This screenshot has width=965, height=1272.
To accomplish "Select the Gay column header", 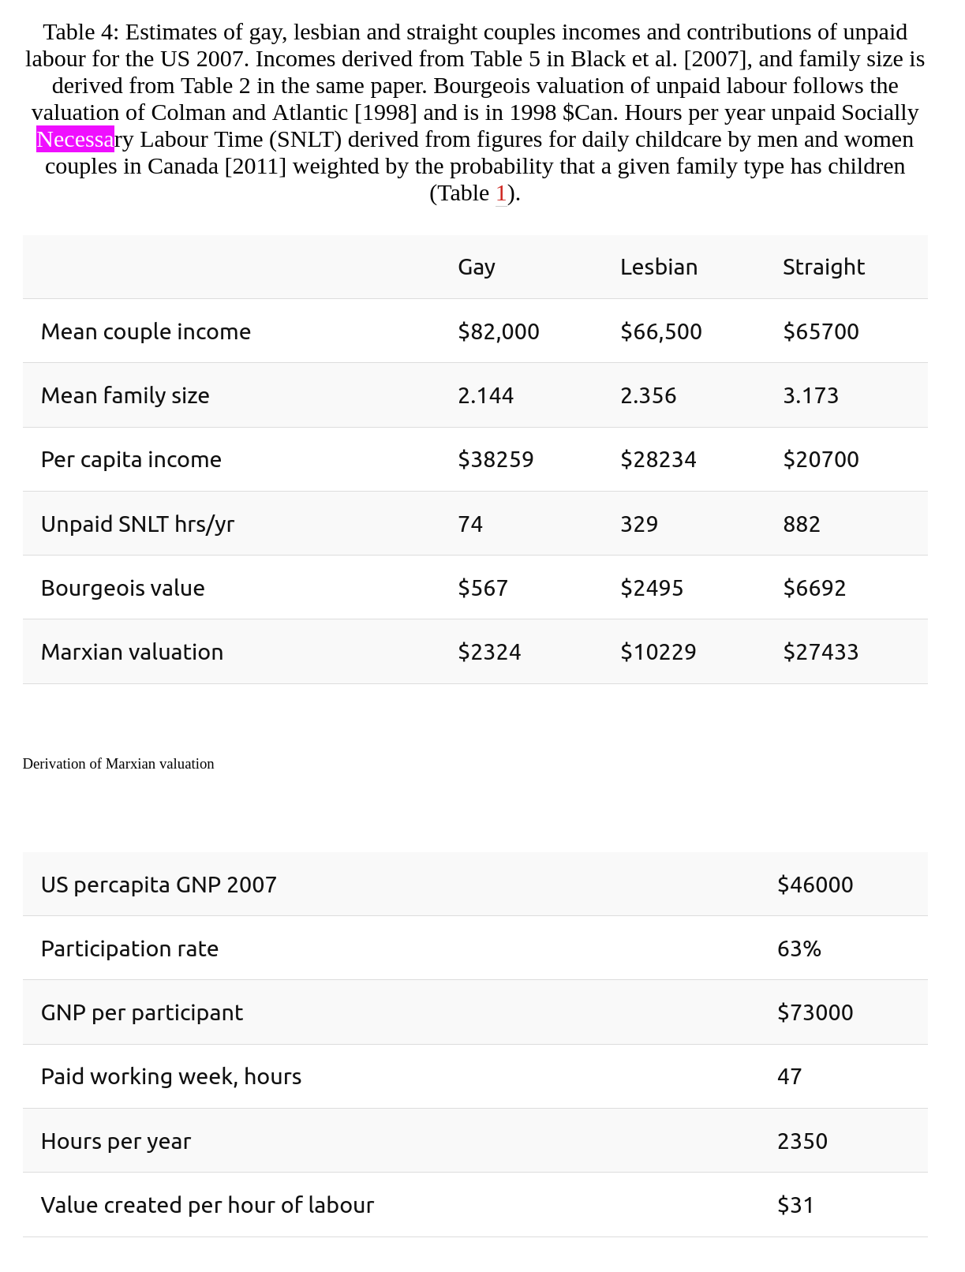I will (x=477, y=267).
